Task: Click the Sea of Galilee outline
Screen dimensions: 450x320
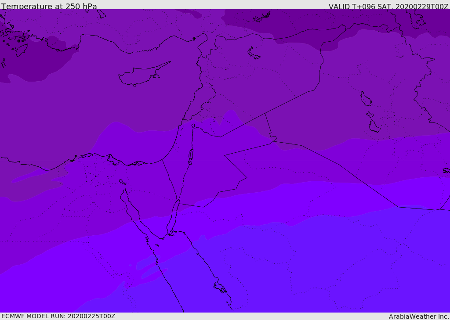Action: 193,126
